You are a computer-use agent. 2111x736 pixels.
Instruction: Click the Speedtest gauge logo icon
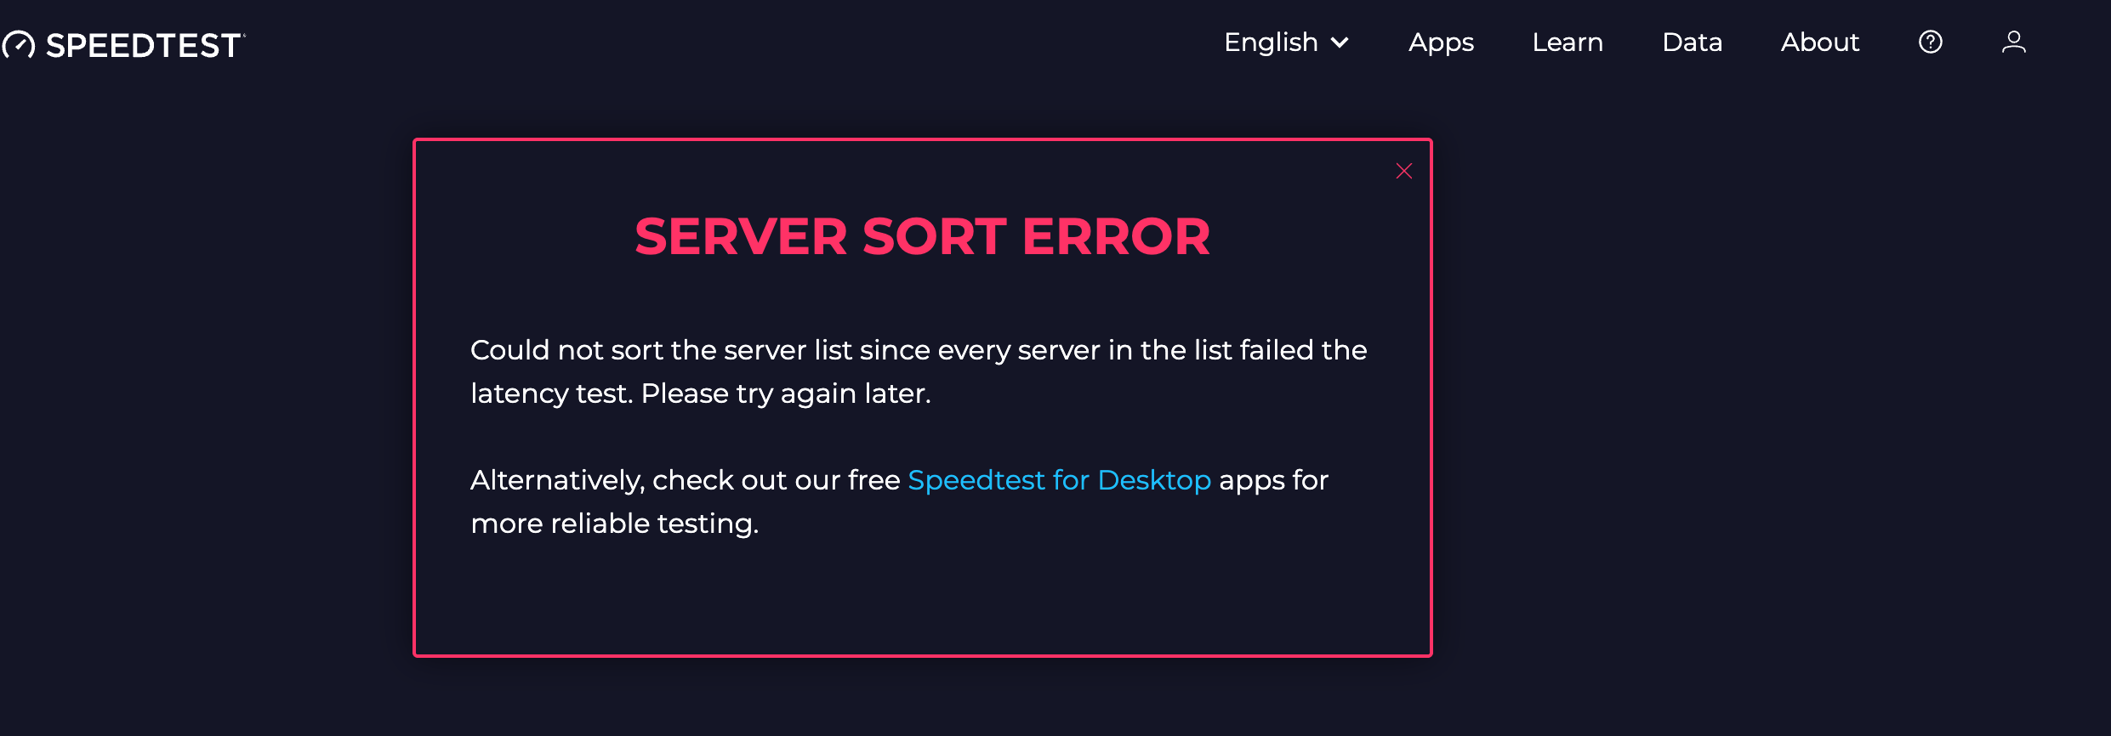tap(18, 45)
